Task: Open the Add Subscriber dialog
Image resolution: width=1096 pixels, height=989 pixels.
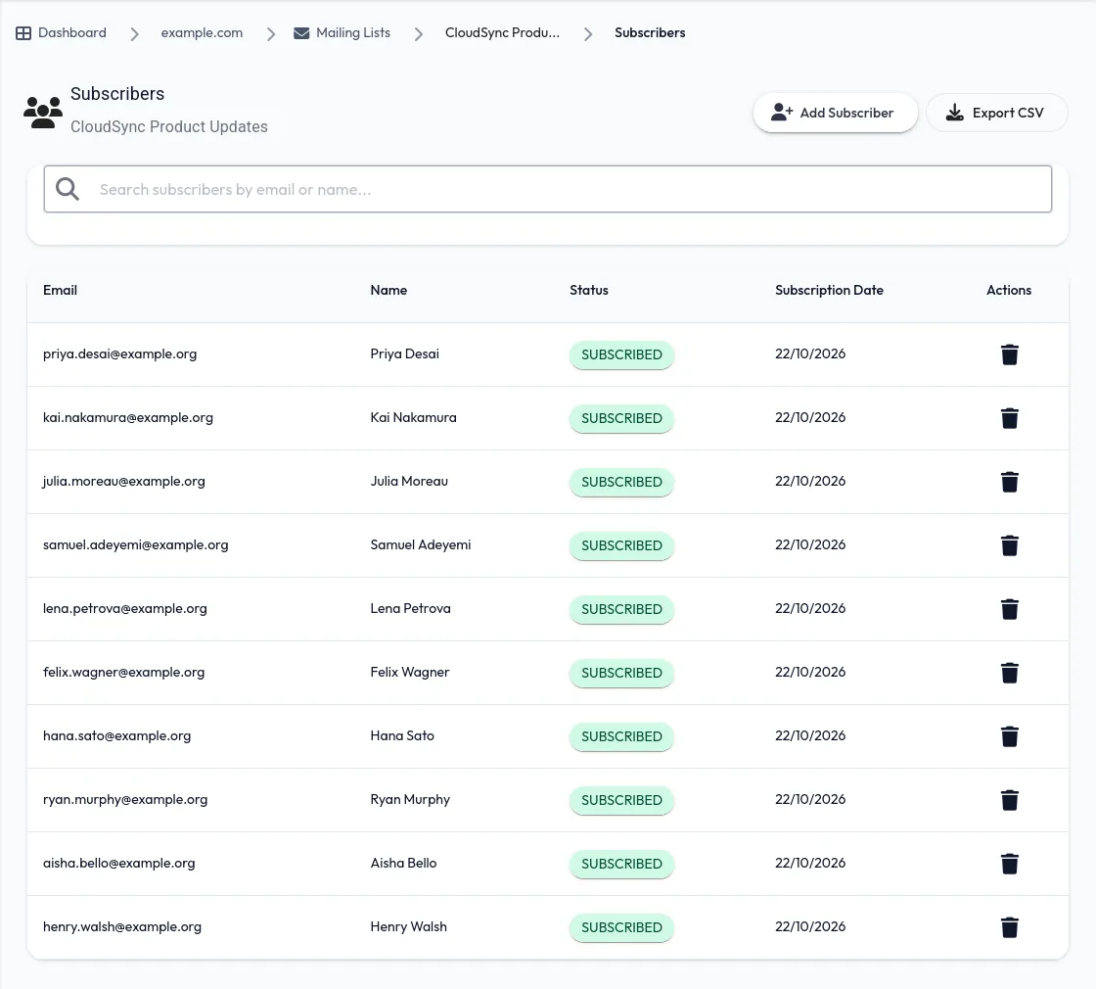Action: click(835, 113)
